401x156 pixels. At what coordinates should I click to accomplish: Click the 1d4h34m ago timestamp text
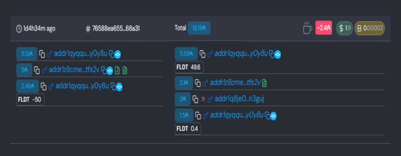point(39,29)
